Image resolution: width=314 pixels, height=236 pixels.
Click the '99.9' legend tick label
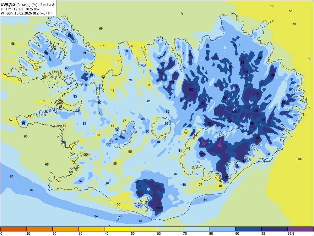pyautogui.click(x=290, y=233)
